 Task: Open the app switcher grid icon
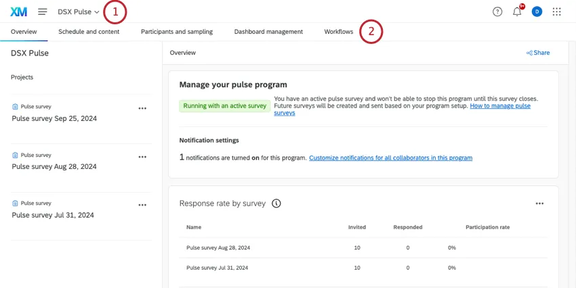557,11
